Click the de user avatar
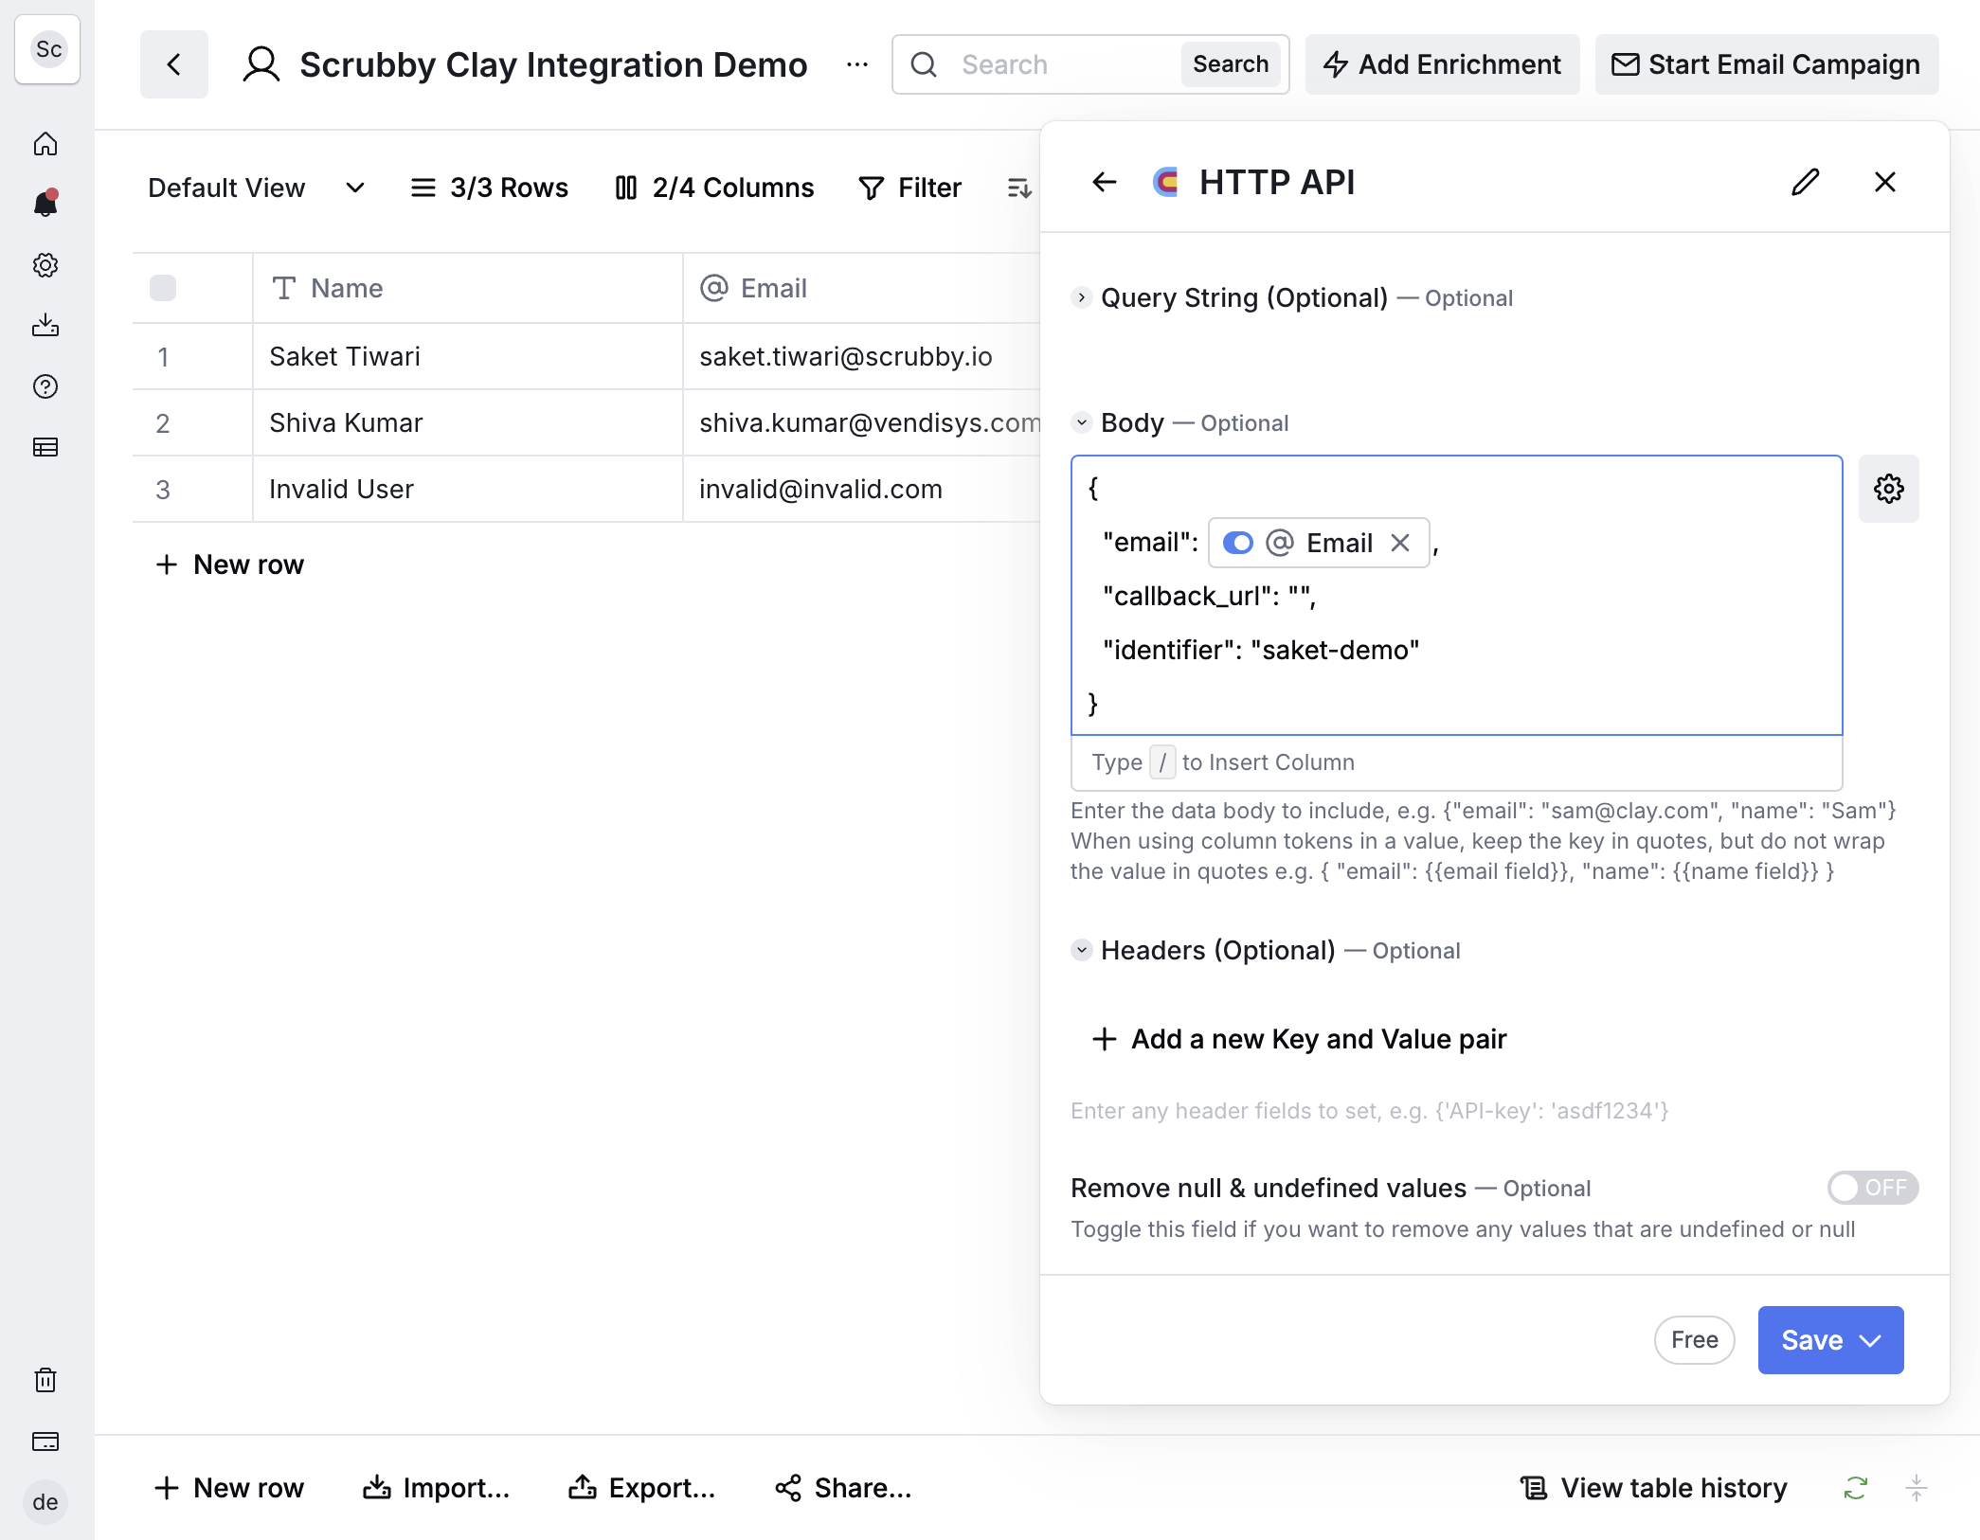The width and height of the screenshot is (1980, 1540). click(45, 1502)
